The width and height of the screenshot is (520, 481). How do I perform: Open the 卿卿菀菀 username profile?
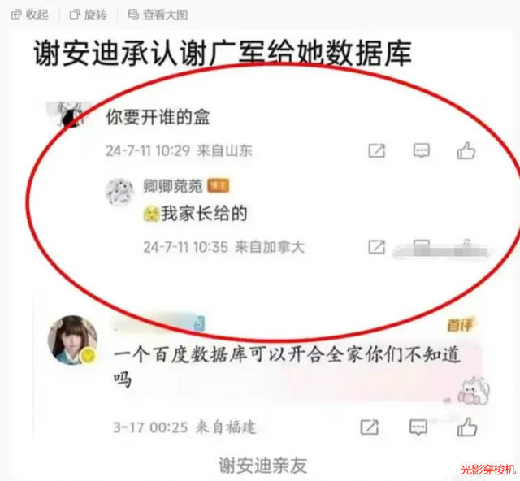tap(173, 186)
